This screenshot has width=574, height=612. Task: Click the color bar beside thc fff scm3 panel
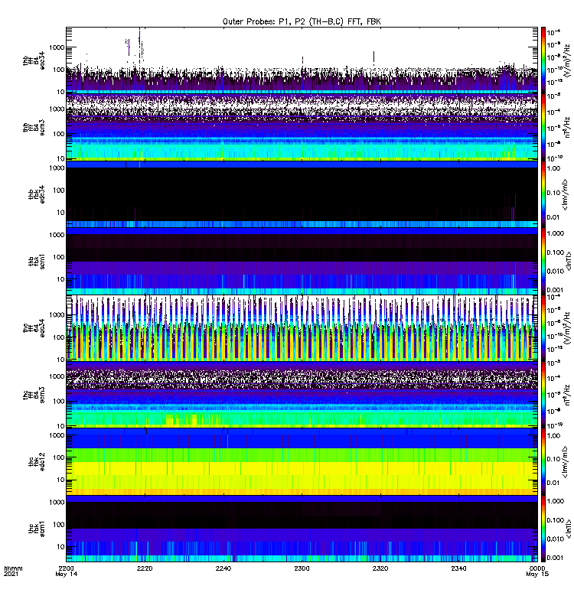[x=543, y=395]
